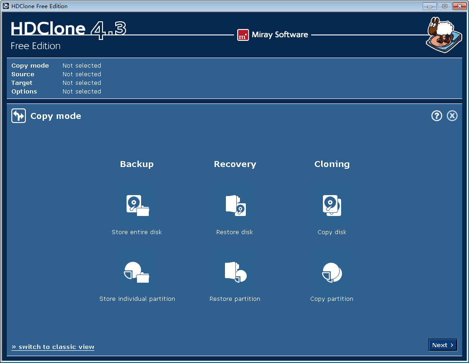Click the Store individual partition label
The height and width of the screenshot is (363, 469).
pos(137,299)
